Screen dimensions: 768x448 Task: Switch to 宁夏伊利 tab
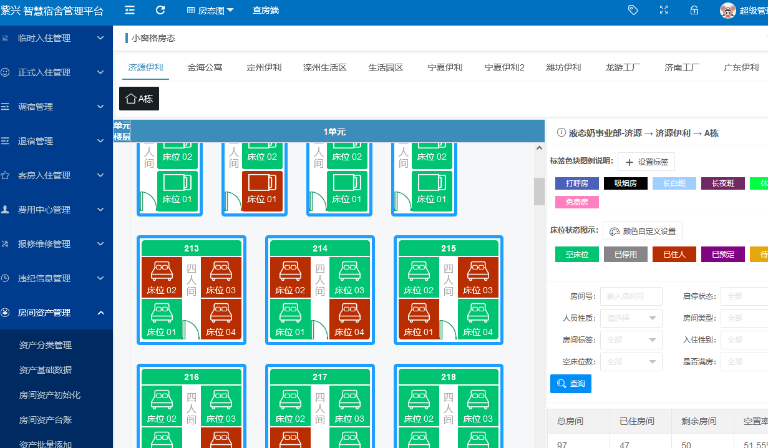[x=445, y=67]
